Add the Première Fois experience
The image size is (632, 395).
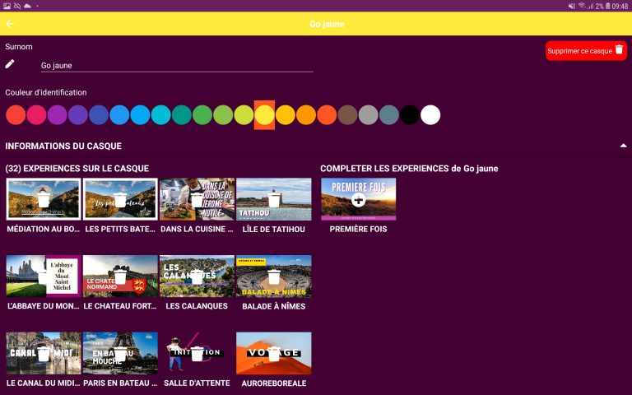[x=358, y=200]
